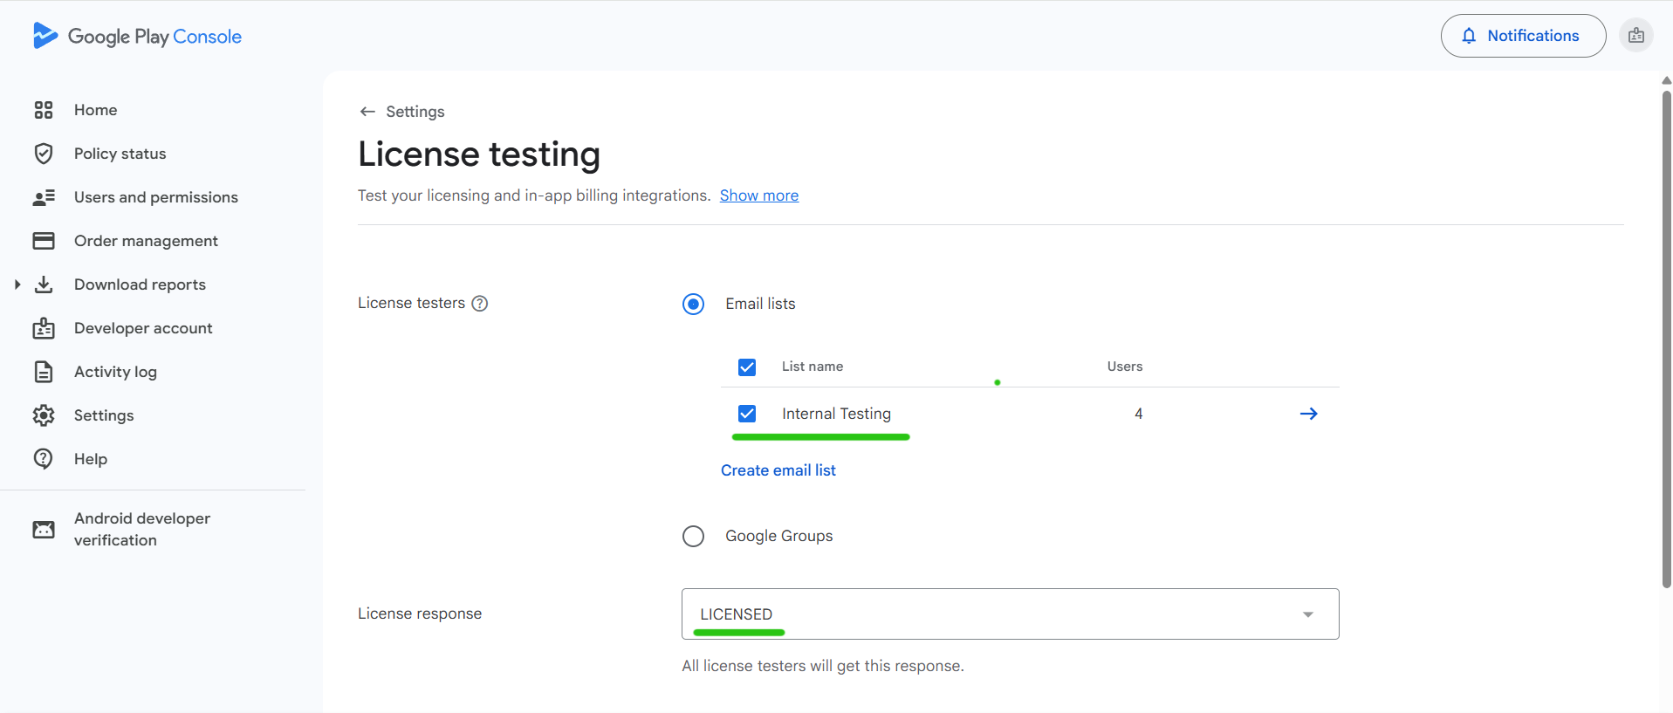Click the Policy status shield icon
The image size is (1673, 713).
coord(44,154)
